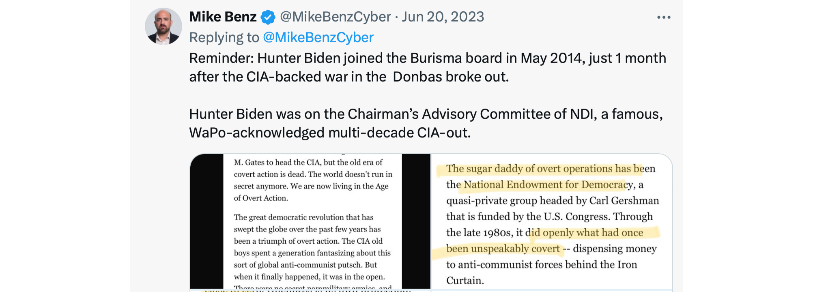Open the Jun 20, 2023 timestamp link
813x292 pixels.
point(443,17)
